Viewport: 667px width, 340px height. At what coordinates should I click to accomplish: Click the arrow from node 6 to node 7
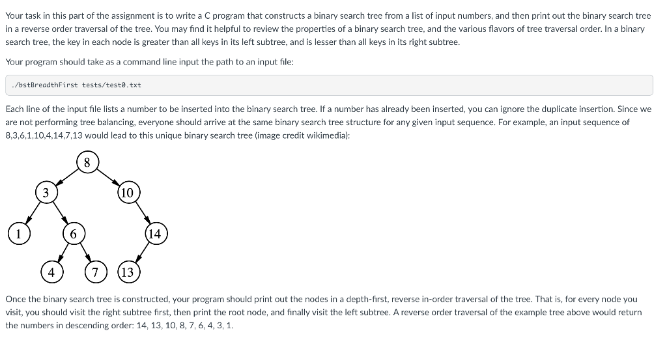[85, 253]
